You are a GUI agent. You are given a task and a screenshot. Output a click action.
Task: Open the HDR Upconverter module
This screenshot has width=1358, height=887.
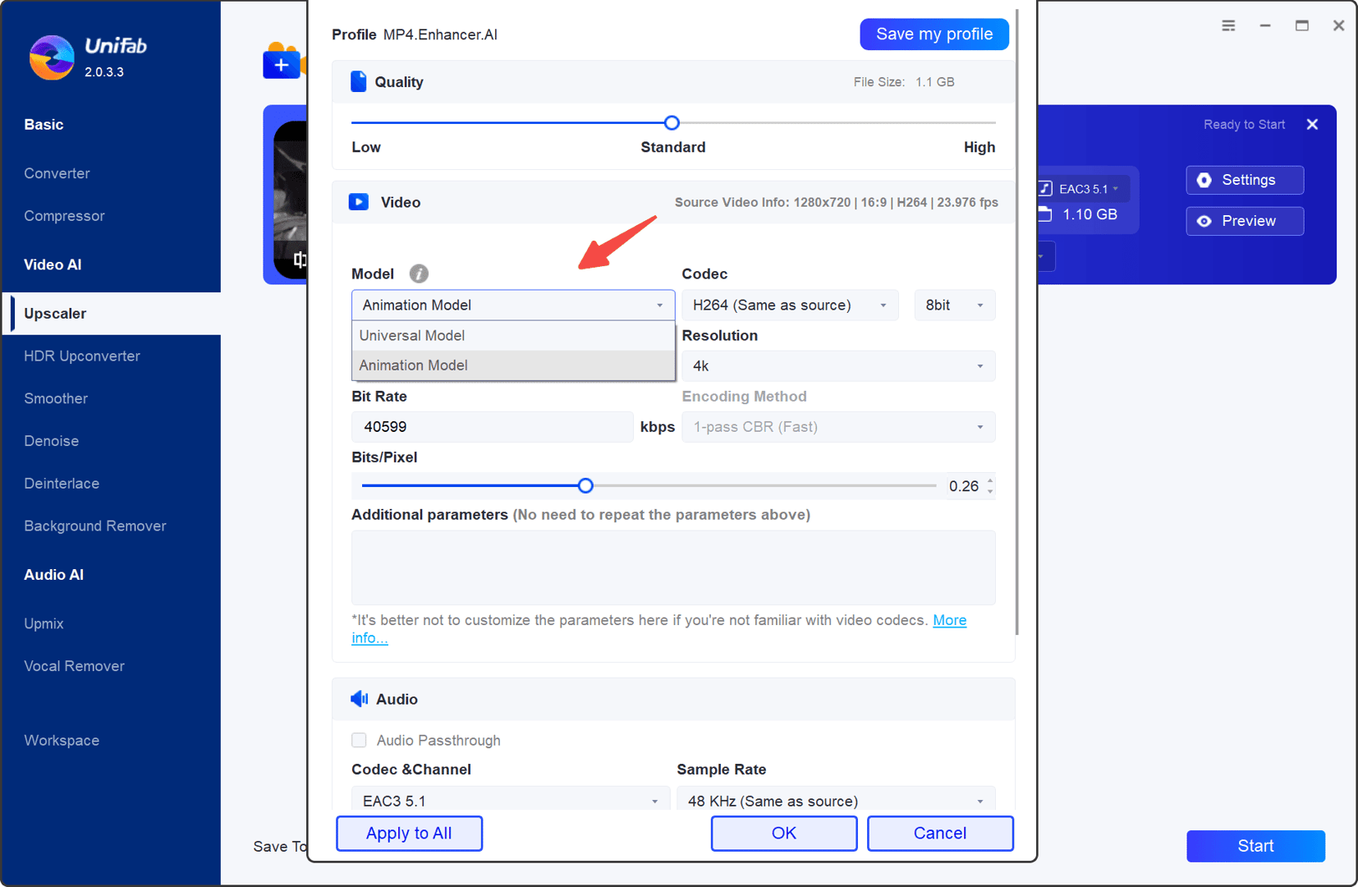coord(82,356)
